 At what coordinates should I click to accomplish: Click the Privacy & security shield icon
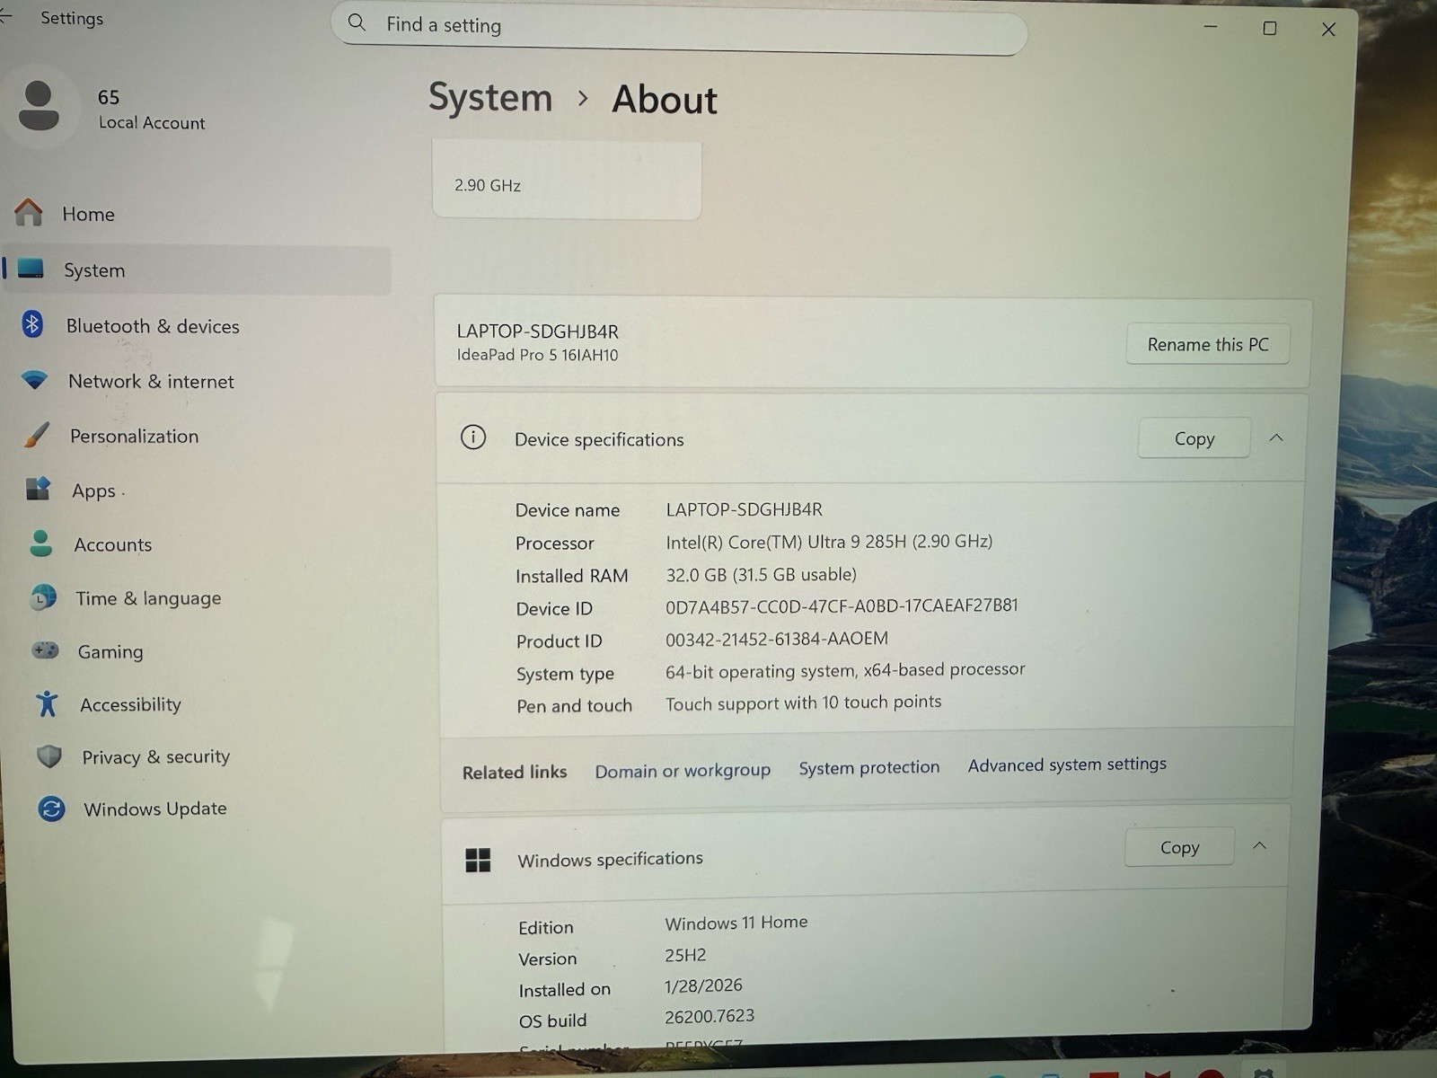point(49,755)
